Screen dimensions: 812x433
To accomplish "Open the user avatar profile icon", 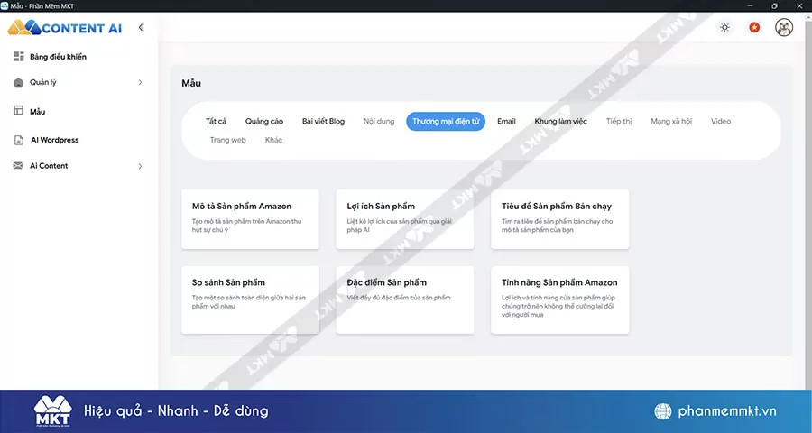I will pyautogui.click(x=784, y=28).
